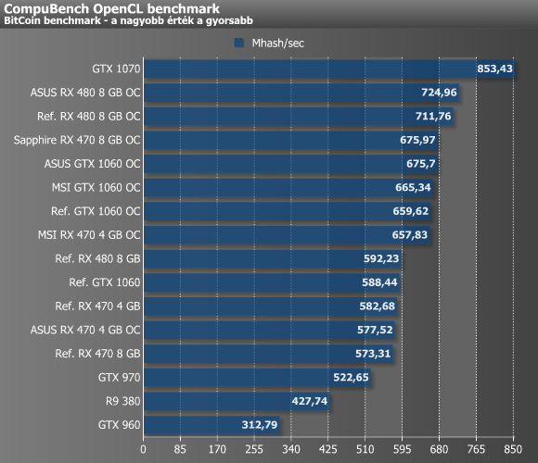Screen dimensions: 538x463
Task: Click the 510 axis tick label
Action: [365, 449]
